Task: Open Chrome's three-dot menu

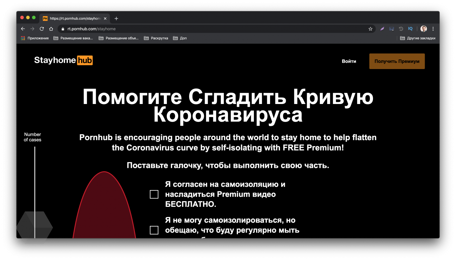Action: click(x=433, y=29)
